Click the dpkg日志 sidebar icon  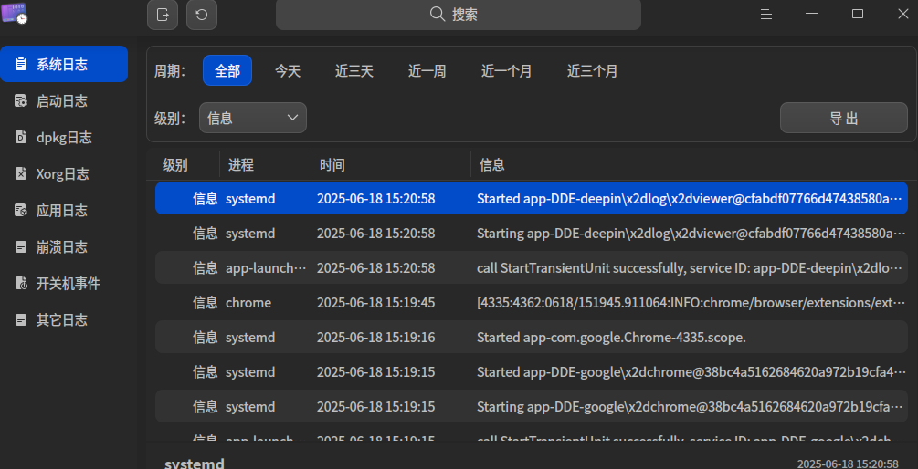pos(21,138)
